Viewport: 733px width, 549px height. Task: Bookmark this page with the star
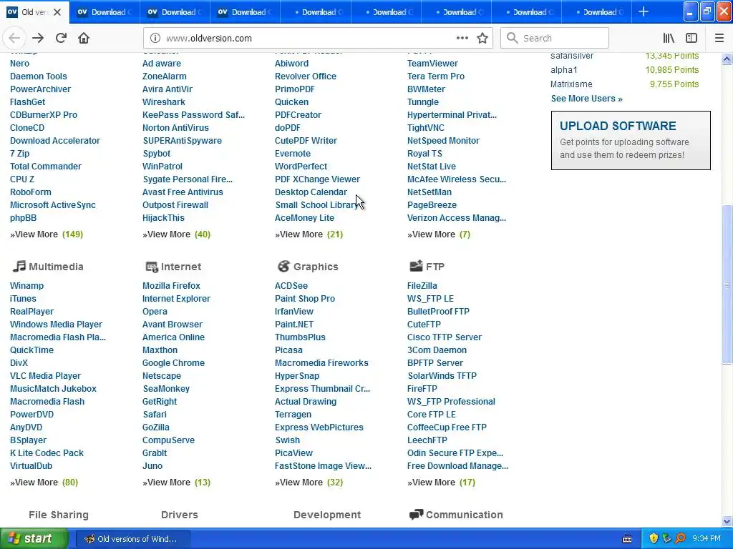482,39
